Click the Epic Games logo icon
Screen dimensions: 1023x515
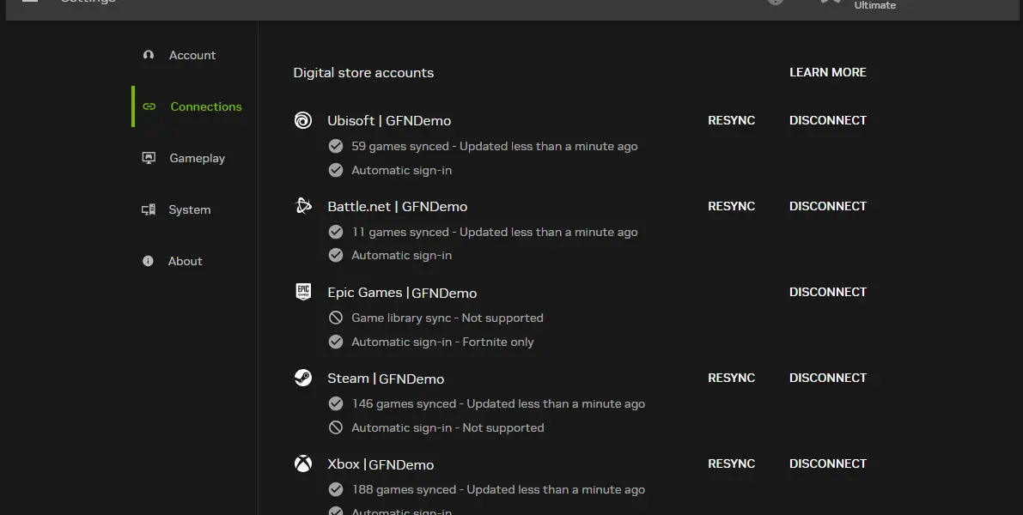point(303,291)
